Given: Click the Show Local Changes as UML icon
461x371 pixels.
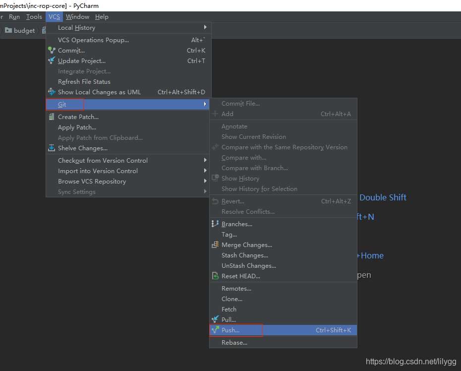Looking at the screenshot, I should [x=52, y=92].
